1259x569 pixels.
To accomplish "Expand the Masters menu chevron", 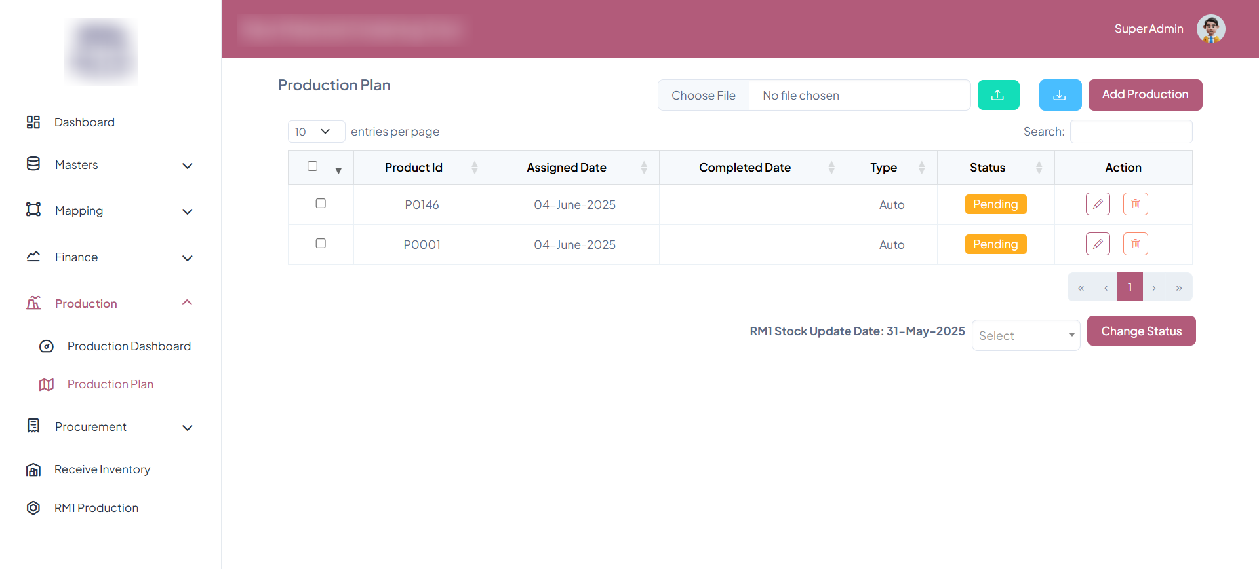I will 188,166.
